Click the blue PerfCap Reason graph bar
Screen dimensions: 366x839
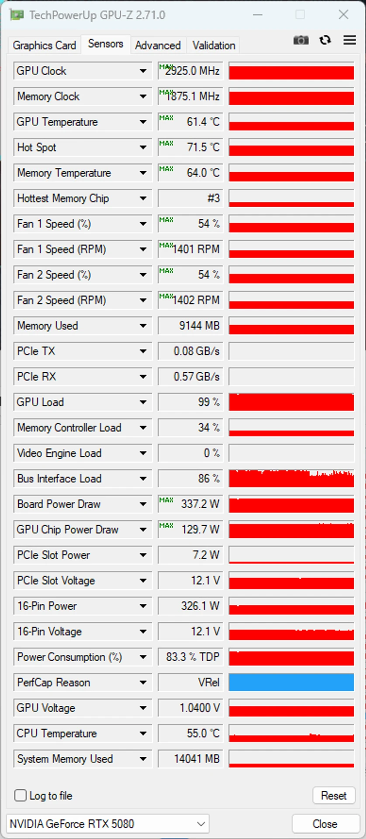point(291,683)
